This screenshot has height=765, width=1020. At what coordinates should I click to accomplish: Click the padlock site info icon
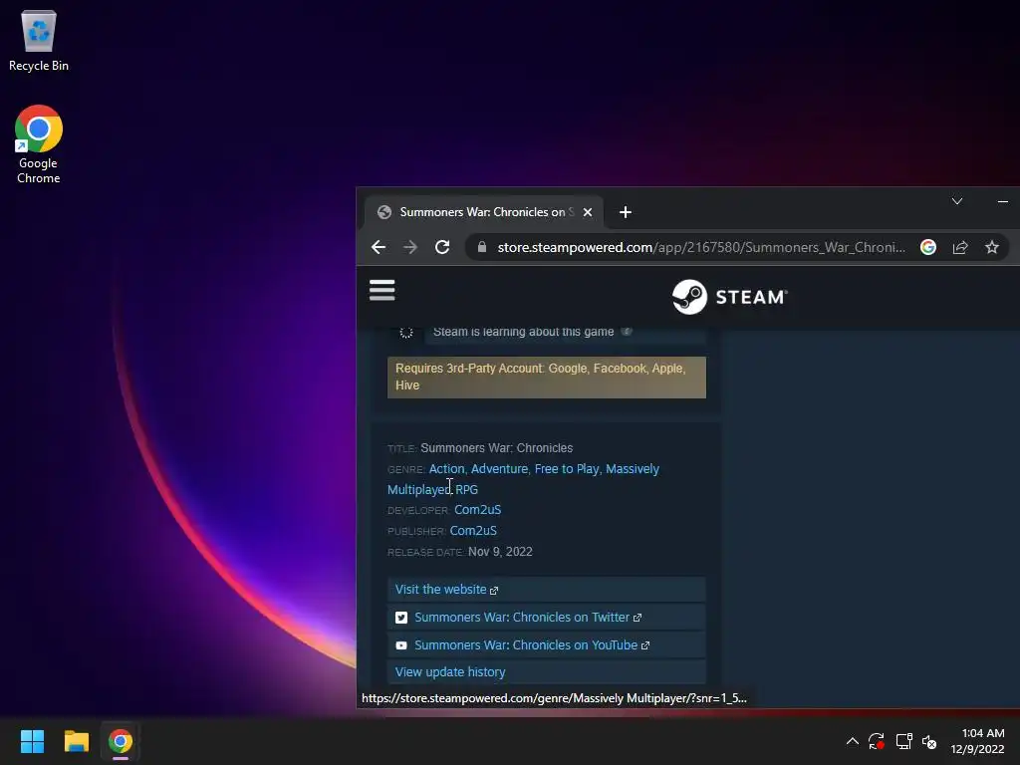click(482, 247)
